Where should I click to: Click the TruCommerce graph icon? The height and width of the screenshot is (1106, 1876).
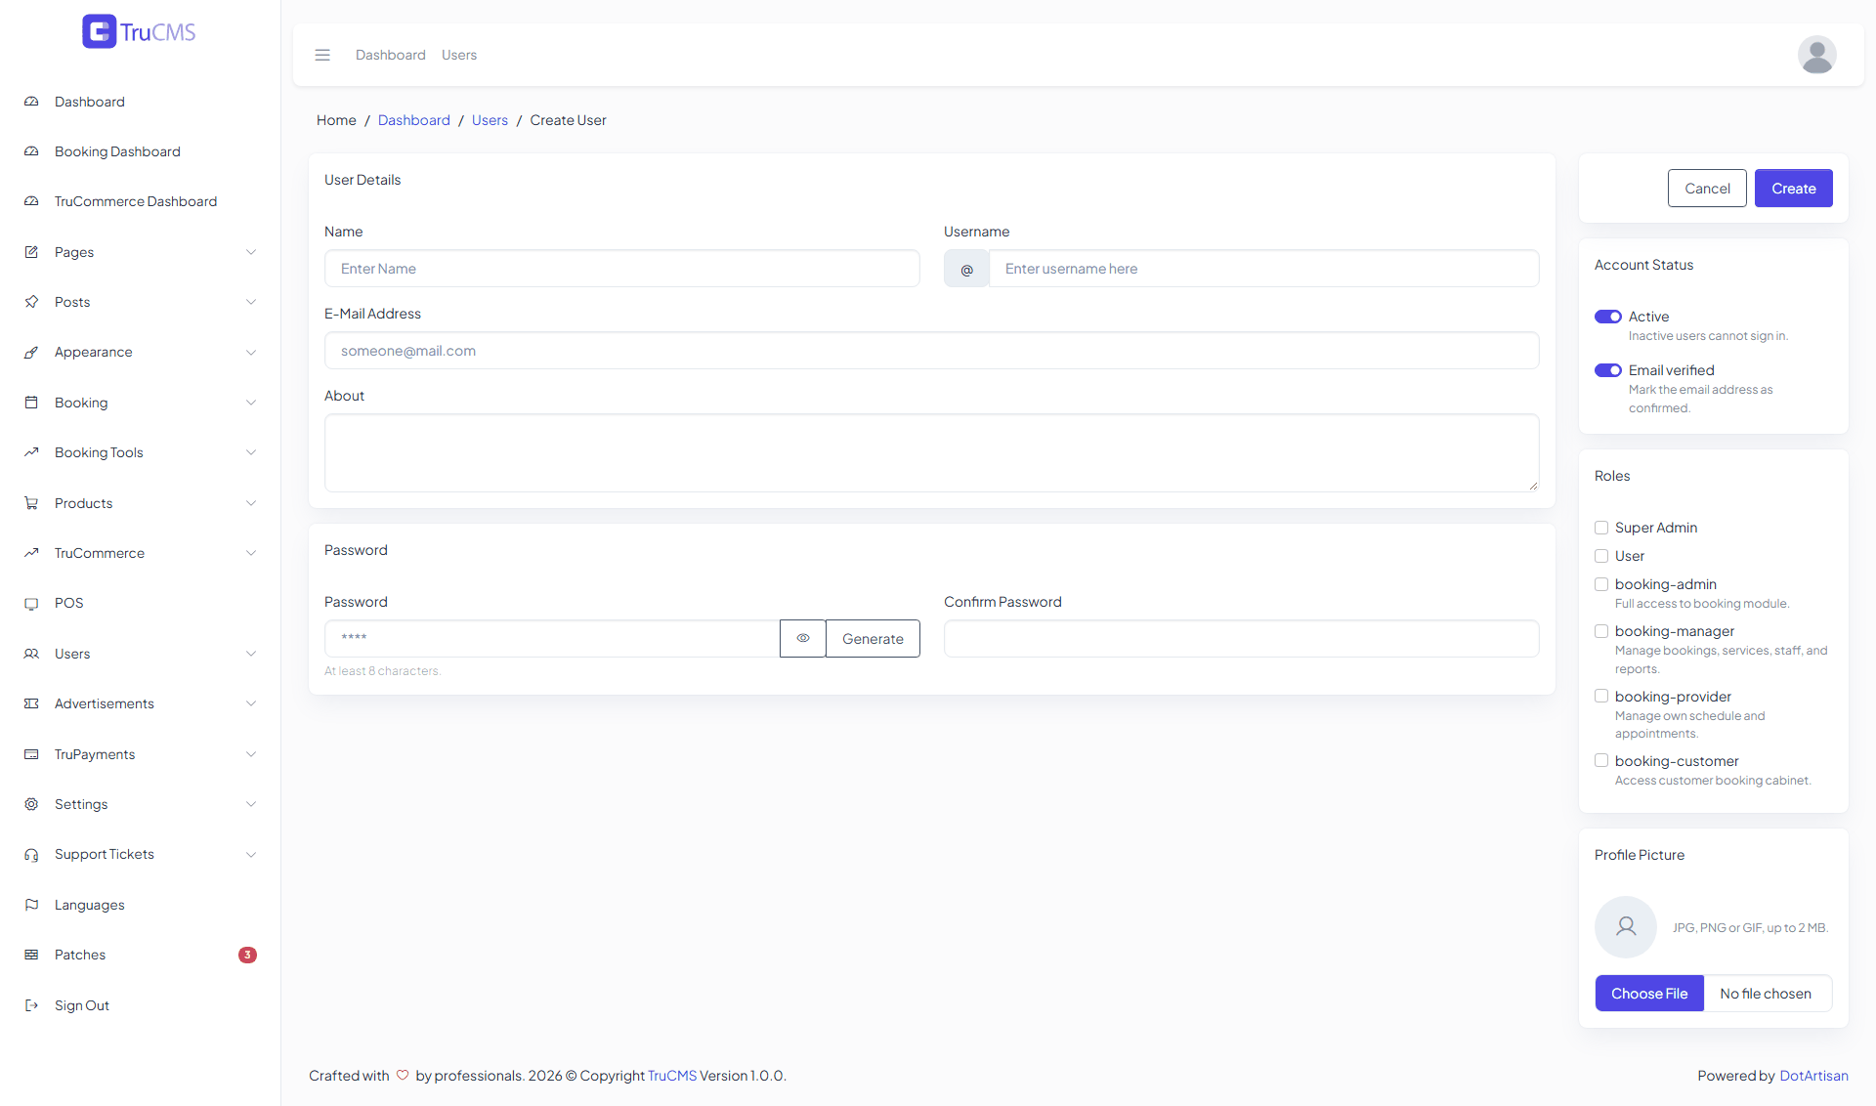tap(31, 553)
